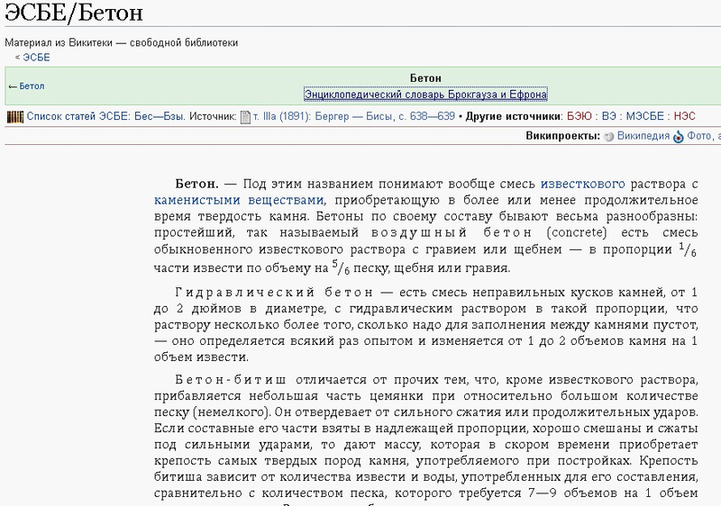Open Энциклопедический словарь Брокгауза и Ефрона link
The height and width of the screenshot is (506, 721).
coord(425,95)
